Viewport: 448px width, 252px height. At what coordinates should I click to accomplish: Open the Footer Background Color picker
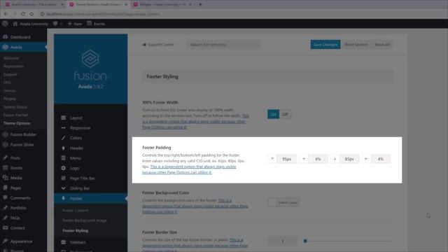[x=283, y=202]
